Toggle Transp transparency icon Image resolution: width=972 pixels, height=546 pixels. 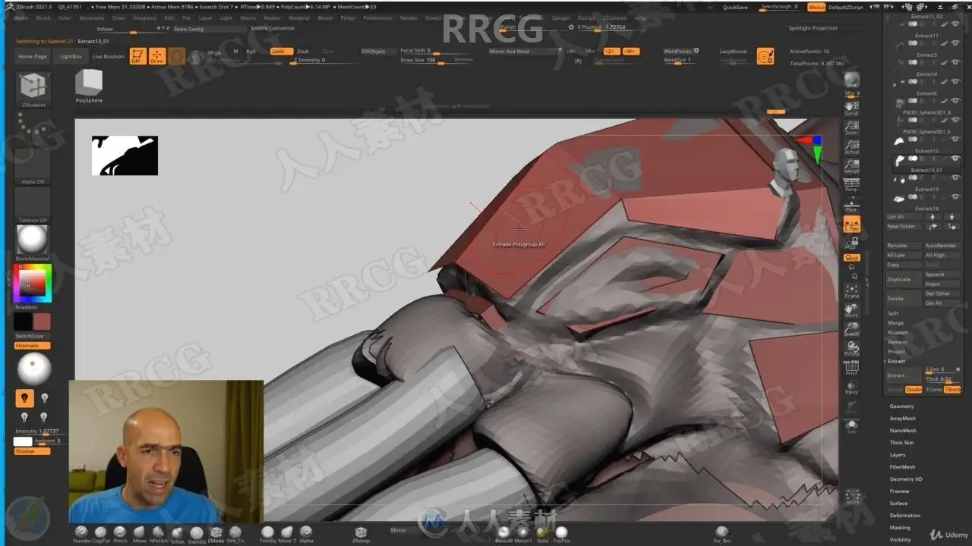tap(852, 388)
